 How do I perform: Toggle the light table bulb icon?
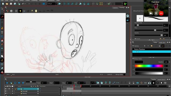(x=20, y=11)
